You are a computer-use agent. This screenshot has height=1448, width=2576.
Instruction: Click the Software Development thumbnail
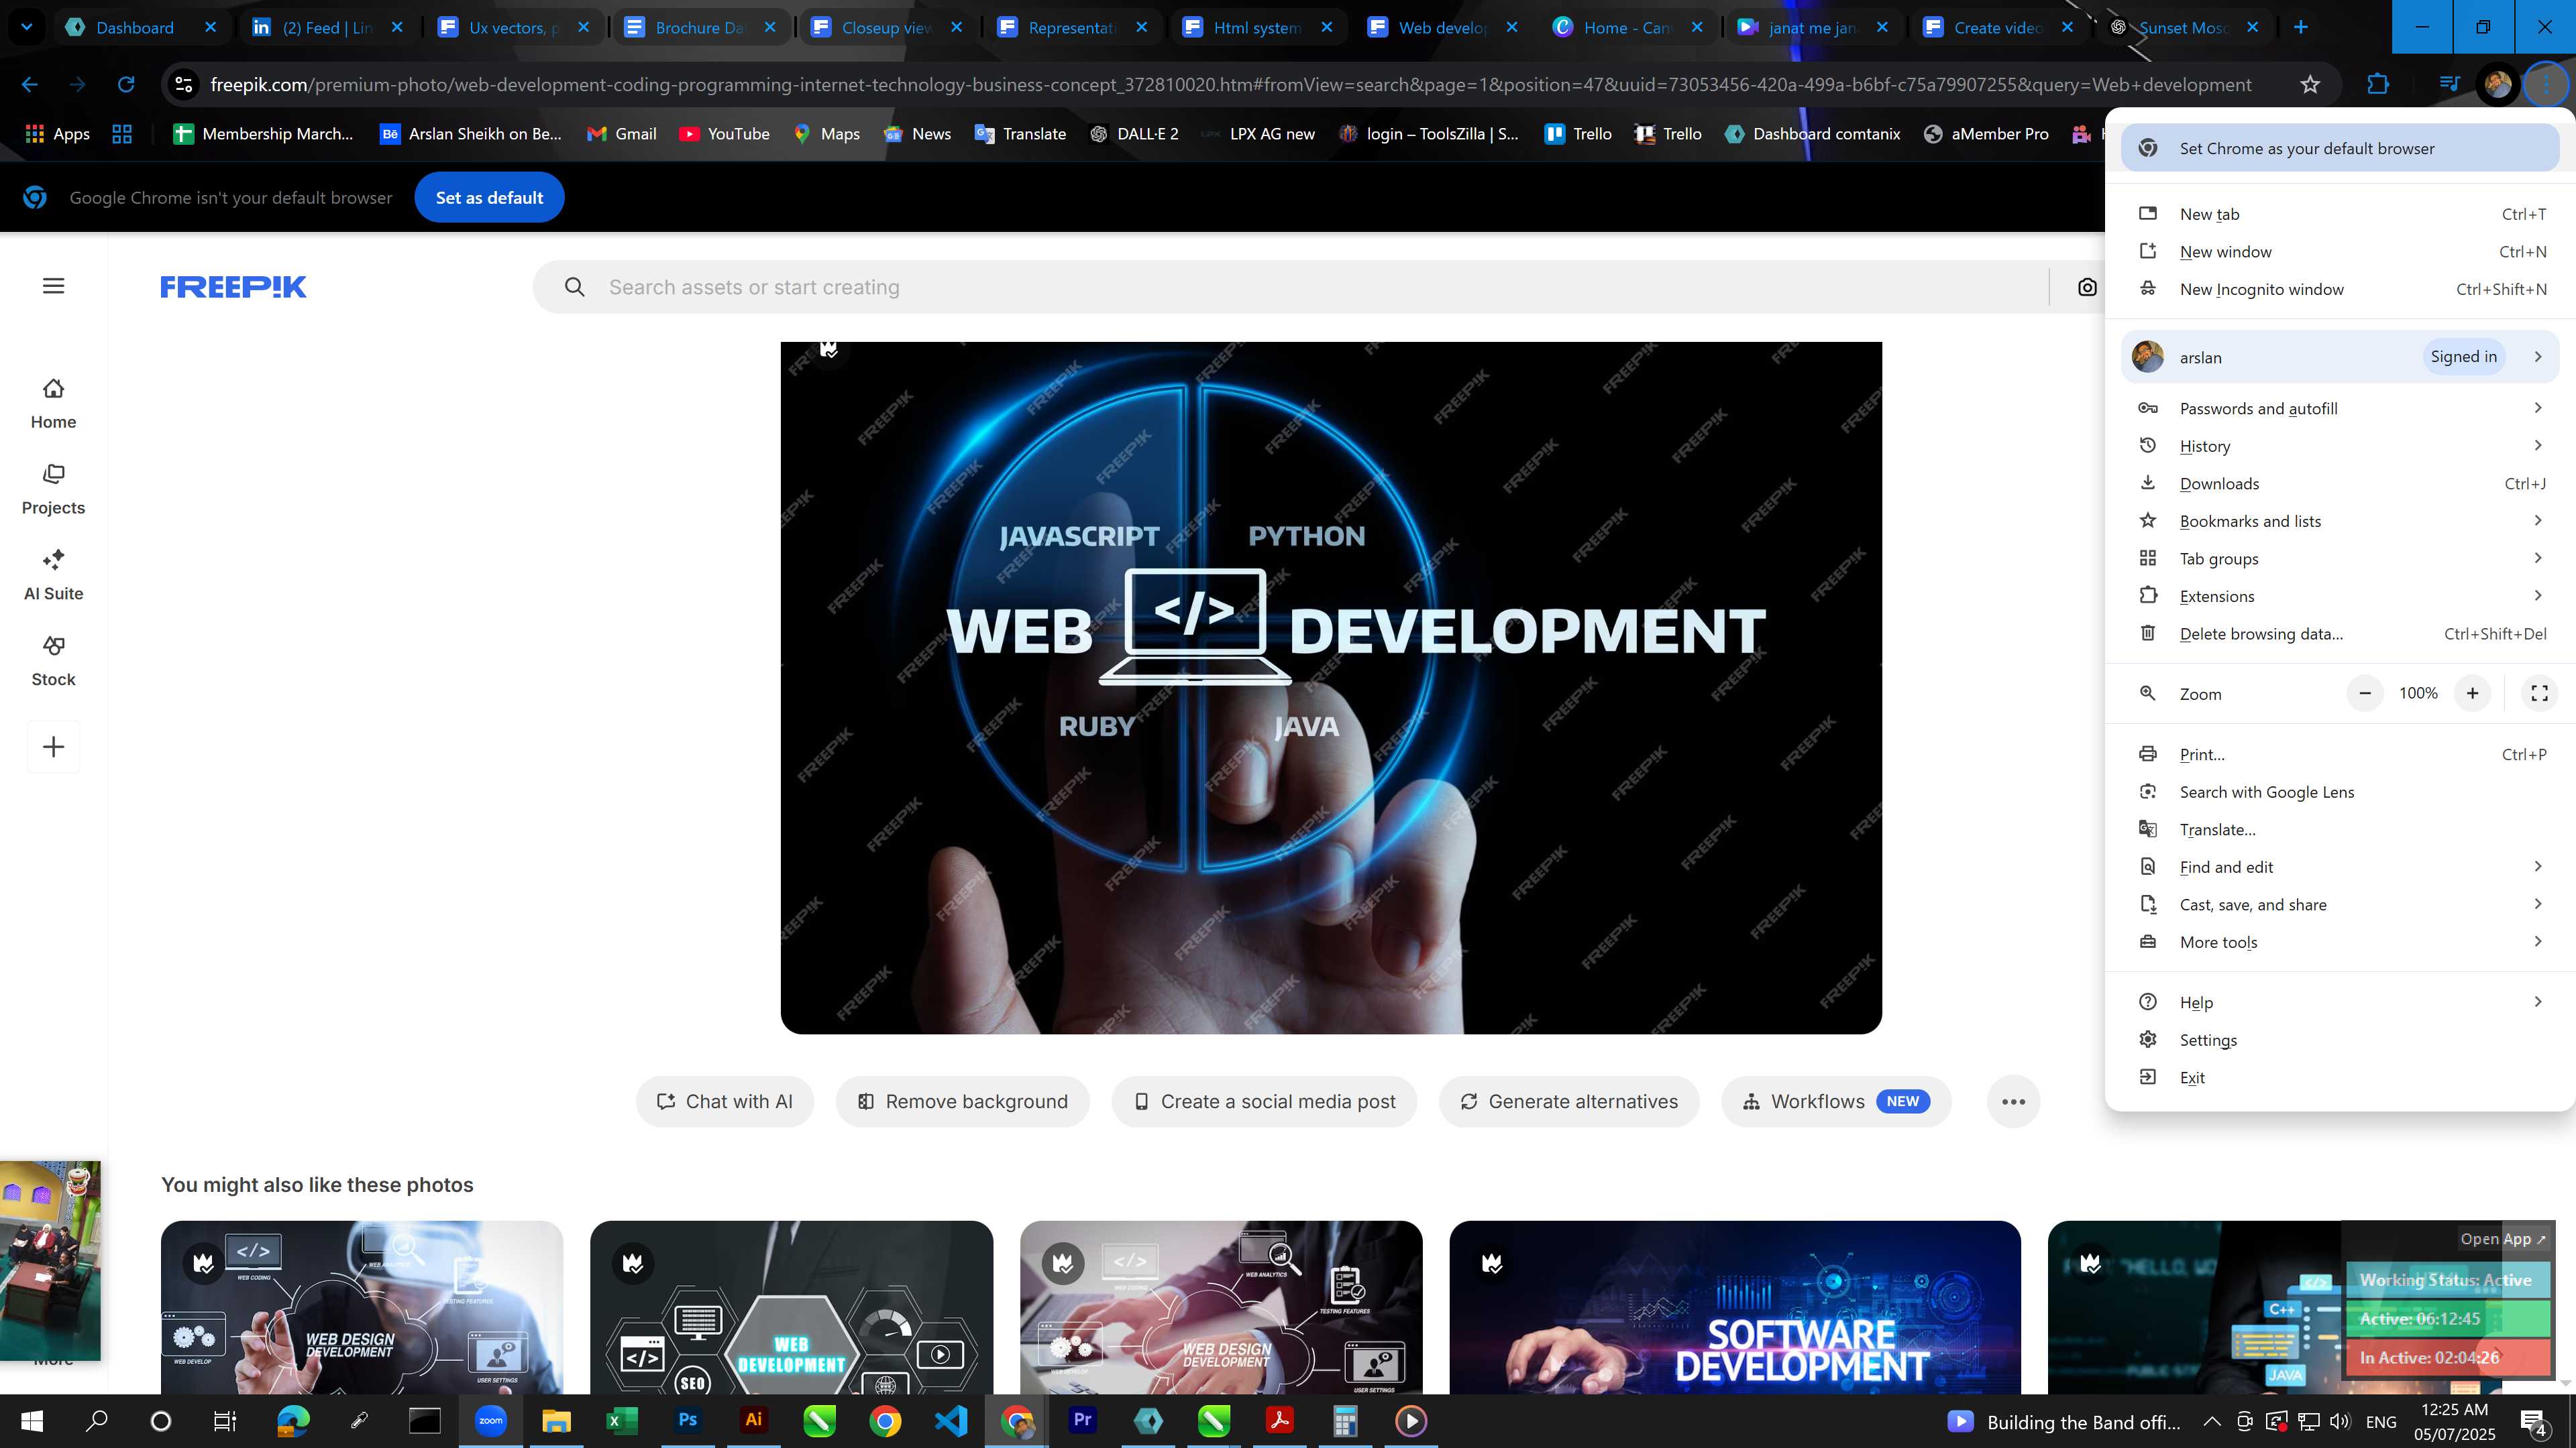click(1734, 1307)
